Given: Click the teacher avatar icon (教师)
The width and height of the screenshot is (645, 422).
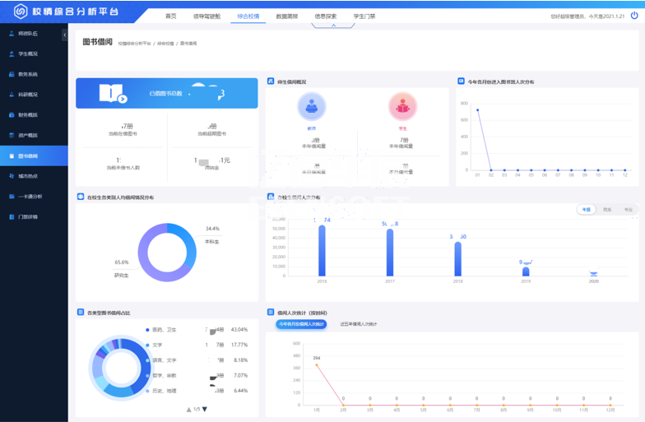Looking at the screenshot, I should (312, 106).
